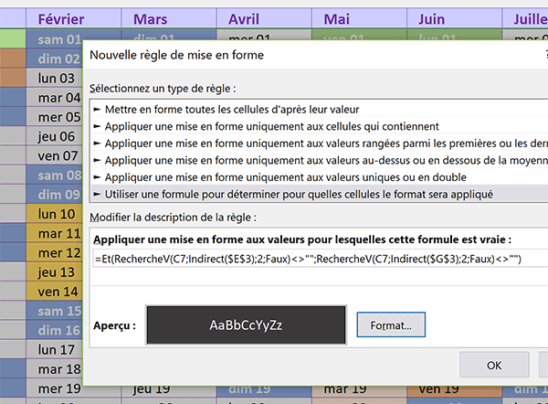Select cell 'sam 08' in Février
Viewport: 548px width, 404px height.
(55, 175)
